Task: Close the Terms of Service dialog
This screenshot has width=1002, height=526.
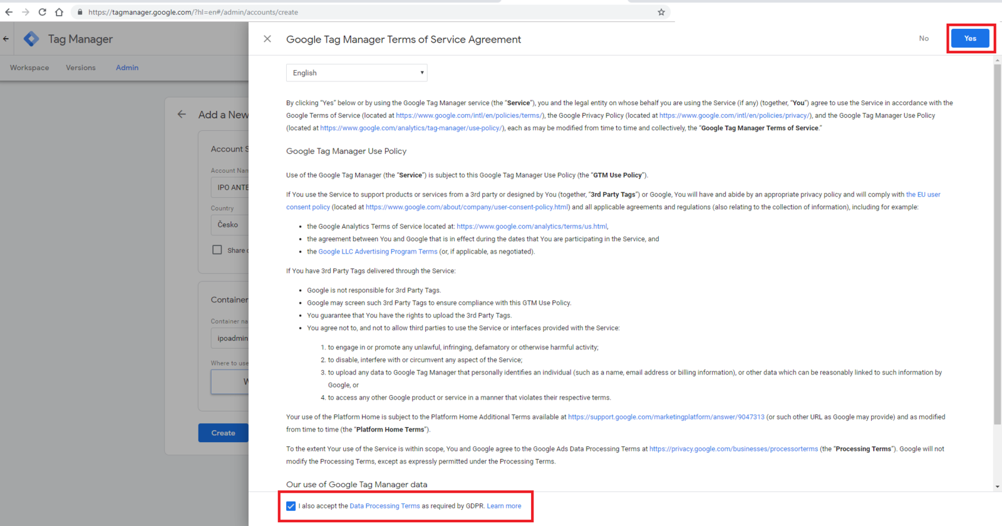Action: pyautogui.click(x=267, y=39)
